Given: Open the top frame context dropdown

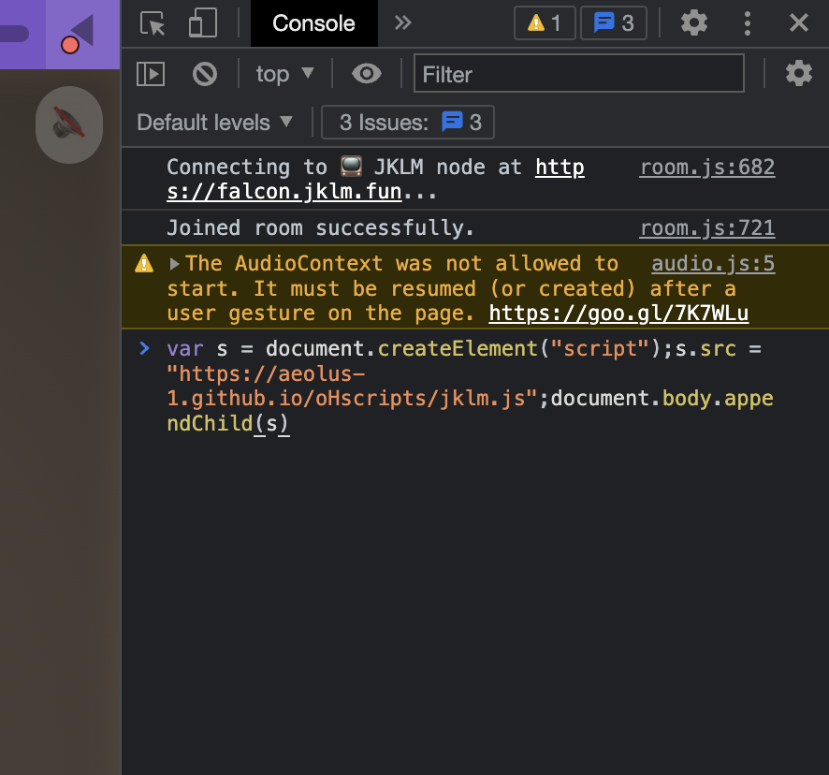Looking at the screenshot, I should point(284,73).
